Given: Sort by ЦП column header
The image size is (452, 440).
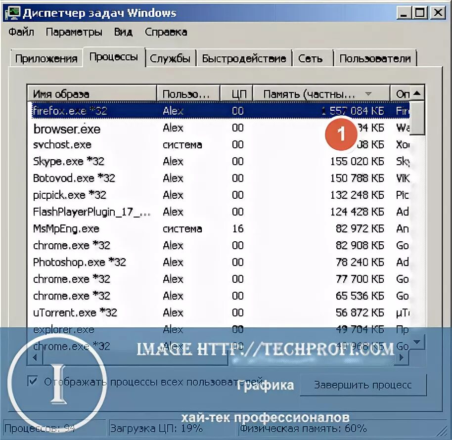Looking at the screenshot, I should click(x=237, y=94).
